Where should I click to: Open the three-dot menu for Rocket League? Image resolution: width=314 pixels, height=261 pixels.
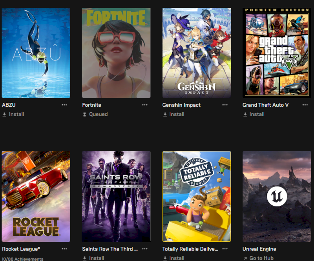click(x=64, y=249)
